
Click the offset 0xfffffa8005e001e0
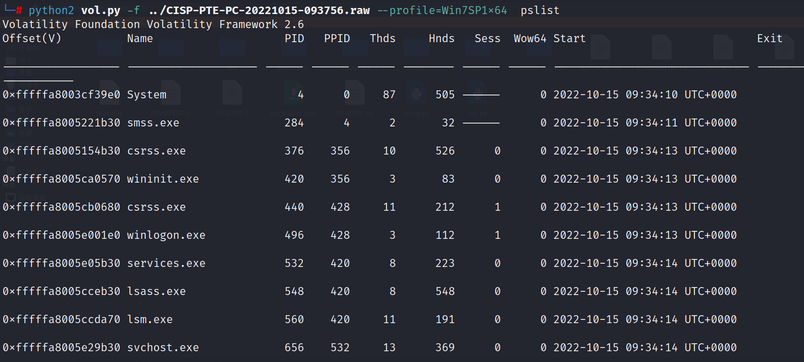(x=61, y=235)
